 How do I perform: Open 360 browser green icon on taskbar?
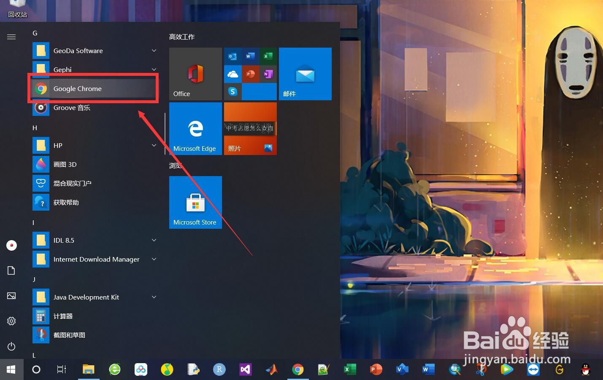[115, 369]
